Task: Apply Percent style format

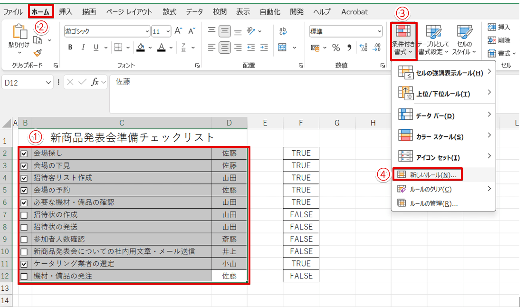Action: [x=336, y=48]
